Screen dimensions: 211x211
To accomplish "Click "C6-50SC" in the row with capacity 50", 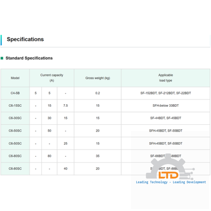I will tap(15, 131).
